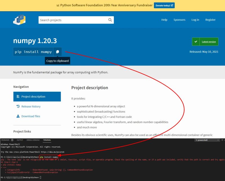Click the clock icon beside Release history

click(x=18, y=106)
